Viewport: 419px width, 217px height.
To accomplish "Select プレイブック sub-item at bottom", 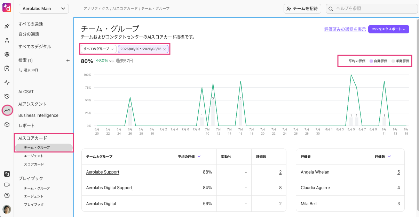I will point(34,204).
